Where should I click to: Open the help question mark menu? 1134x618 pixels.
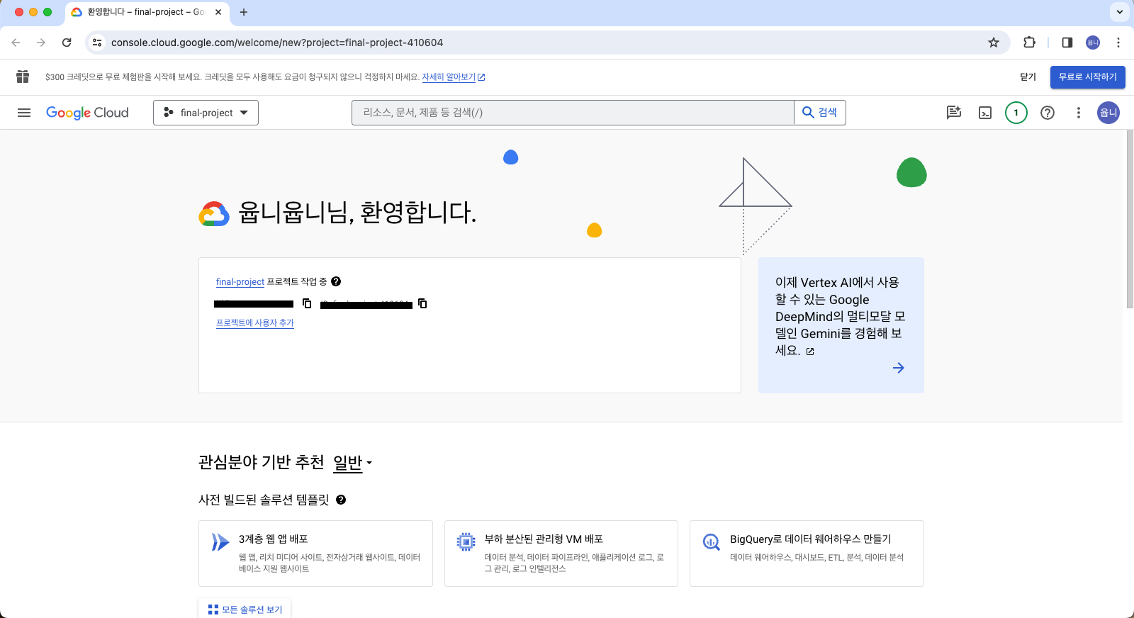coord(1048,113)
